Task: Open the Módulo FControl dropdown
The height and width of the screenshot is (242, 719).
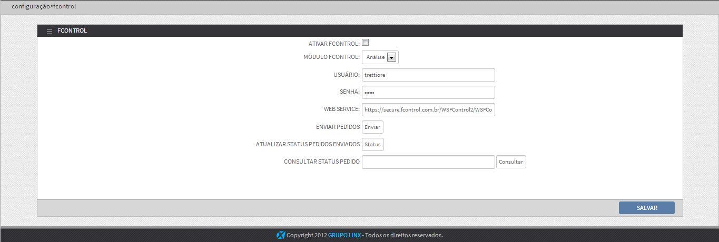Action: (380, 57)
